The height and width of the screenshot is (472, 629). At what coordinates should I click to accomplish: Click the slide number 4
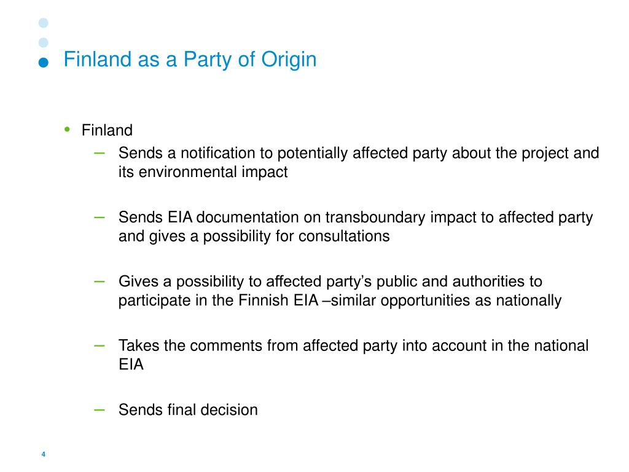coord(44,454)
